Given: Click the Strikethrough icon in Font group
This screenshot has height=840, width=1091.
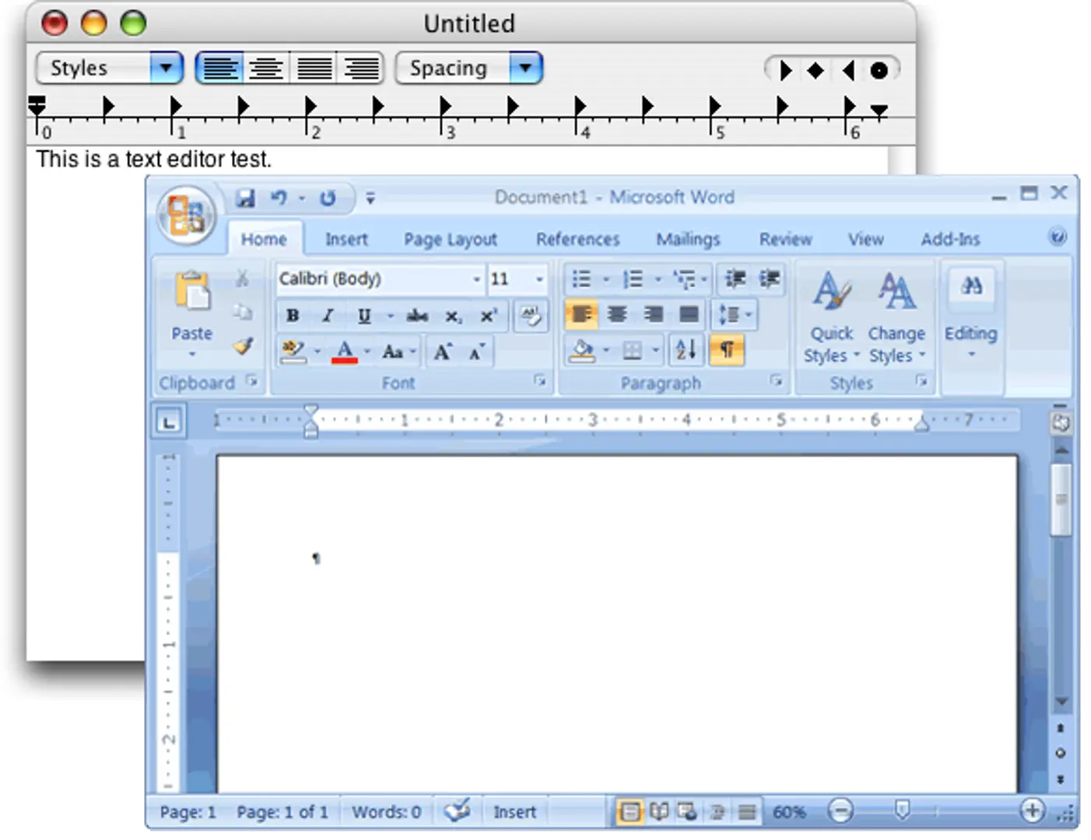Looking at the screenshot, I should pyautogui.click(x=417, y=316).
